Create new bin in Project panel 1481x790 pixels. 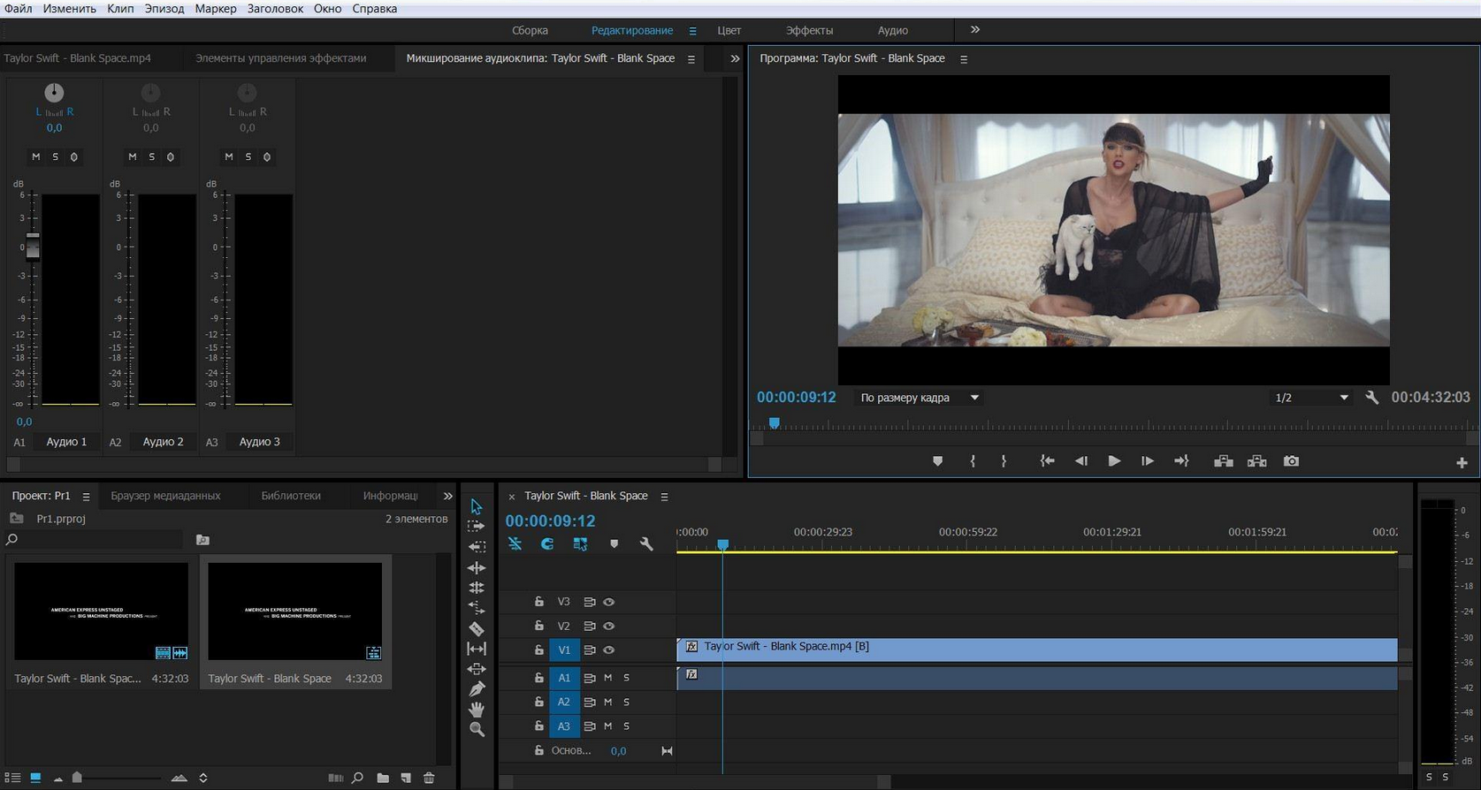[383, 778]
